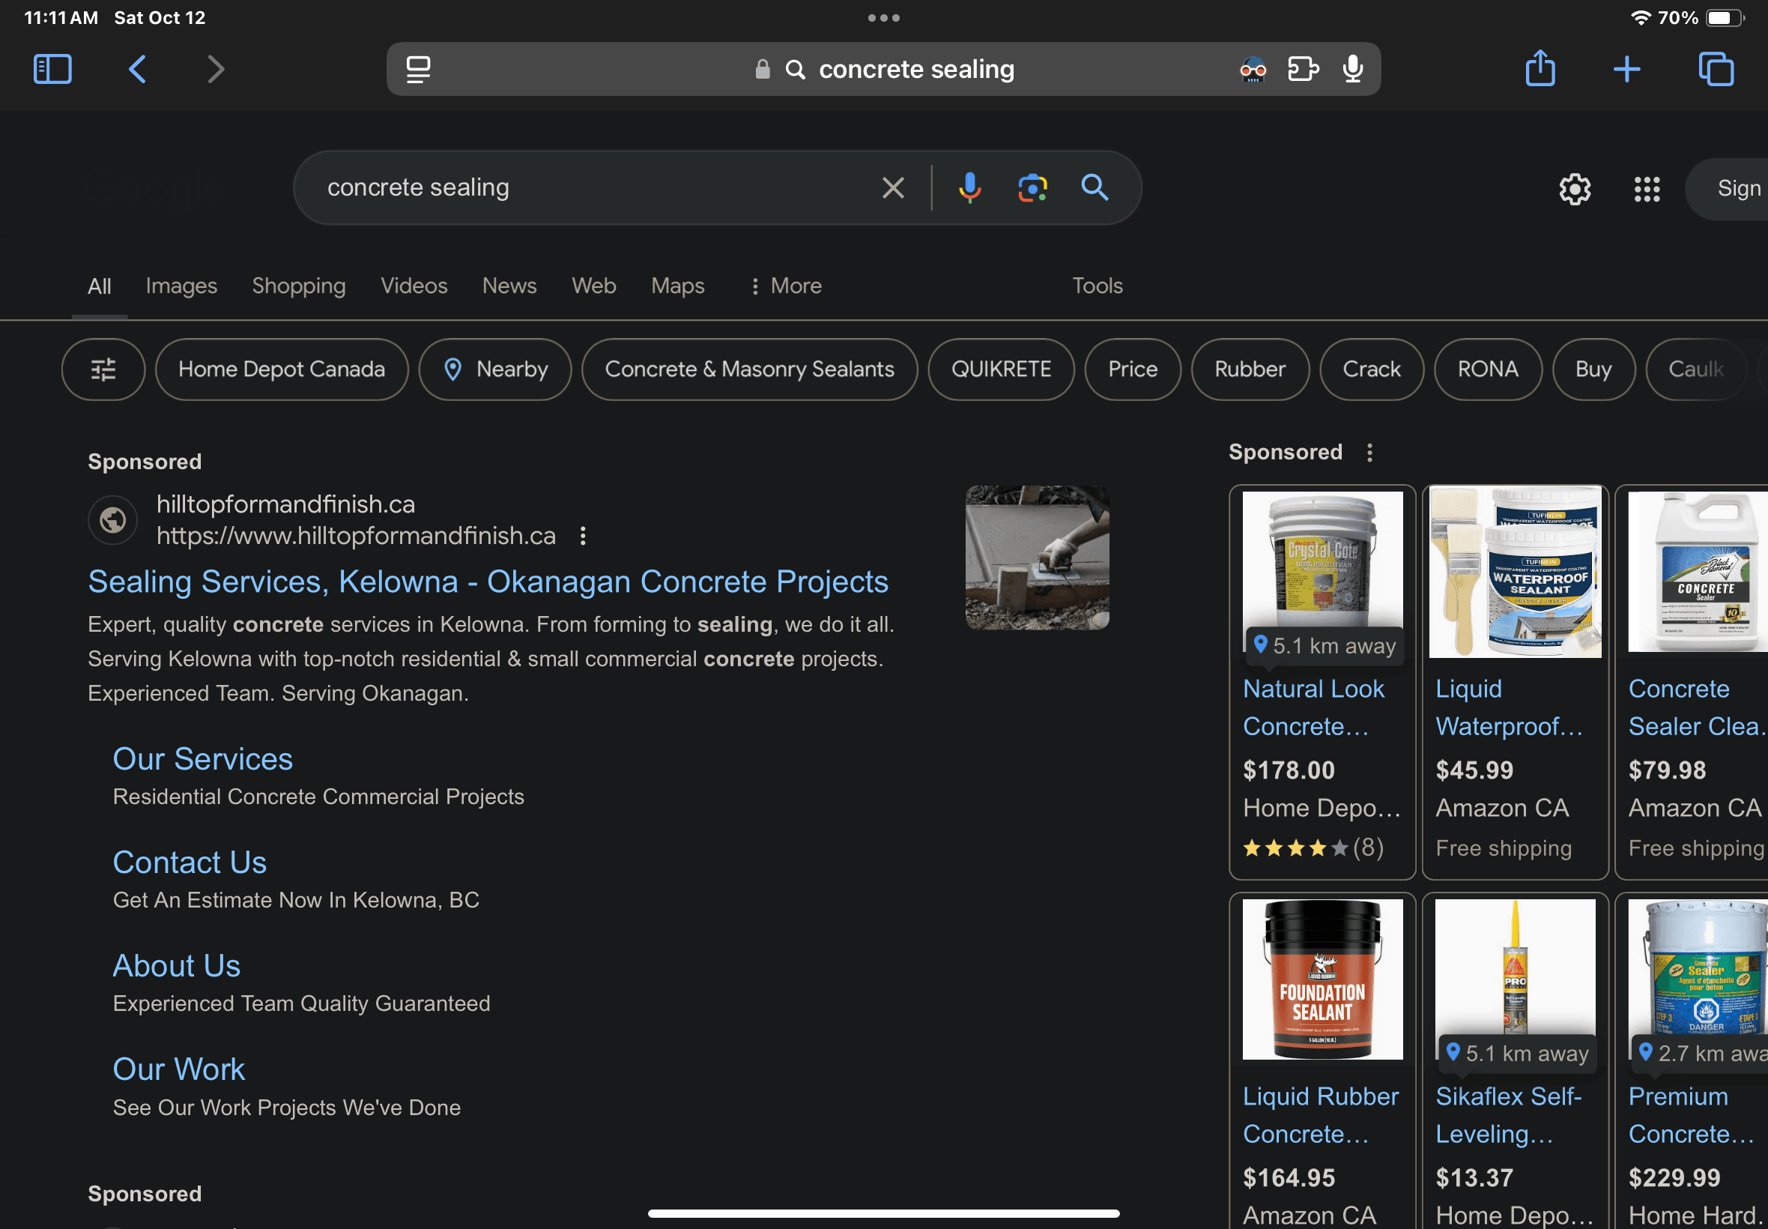Open the Contact Us sitelink
Viewport: 1768px width, 1229px height.
pos(190,863)
